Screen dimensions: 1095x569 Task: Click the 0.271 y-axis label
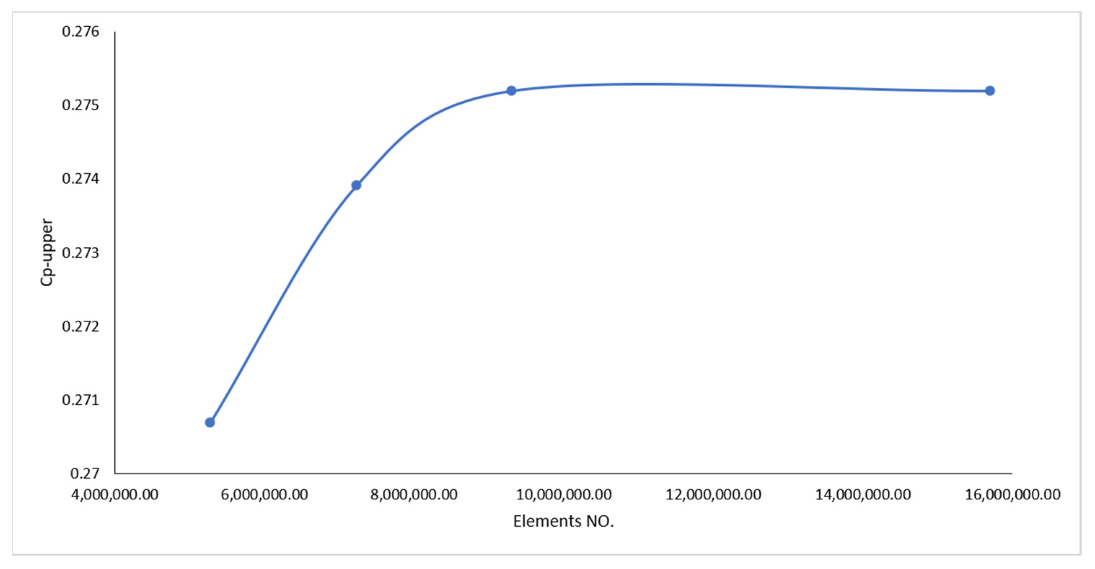tap(80, 400)
